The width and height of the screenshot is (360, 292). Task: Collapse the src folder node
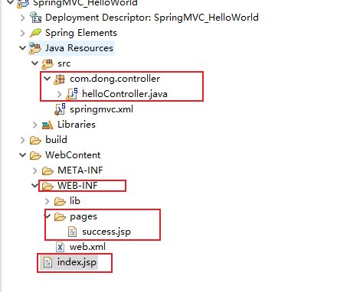point(35,63)
